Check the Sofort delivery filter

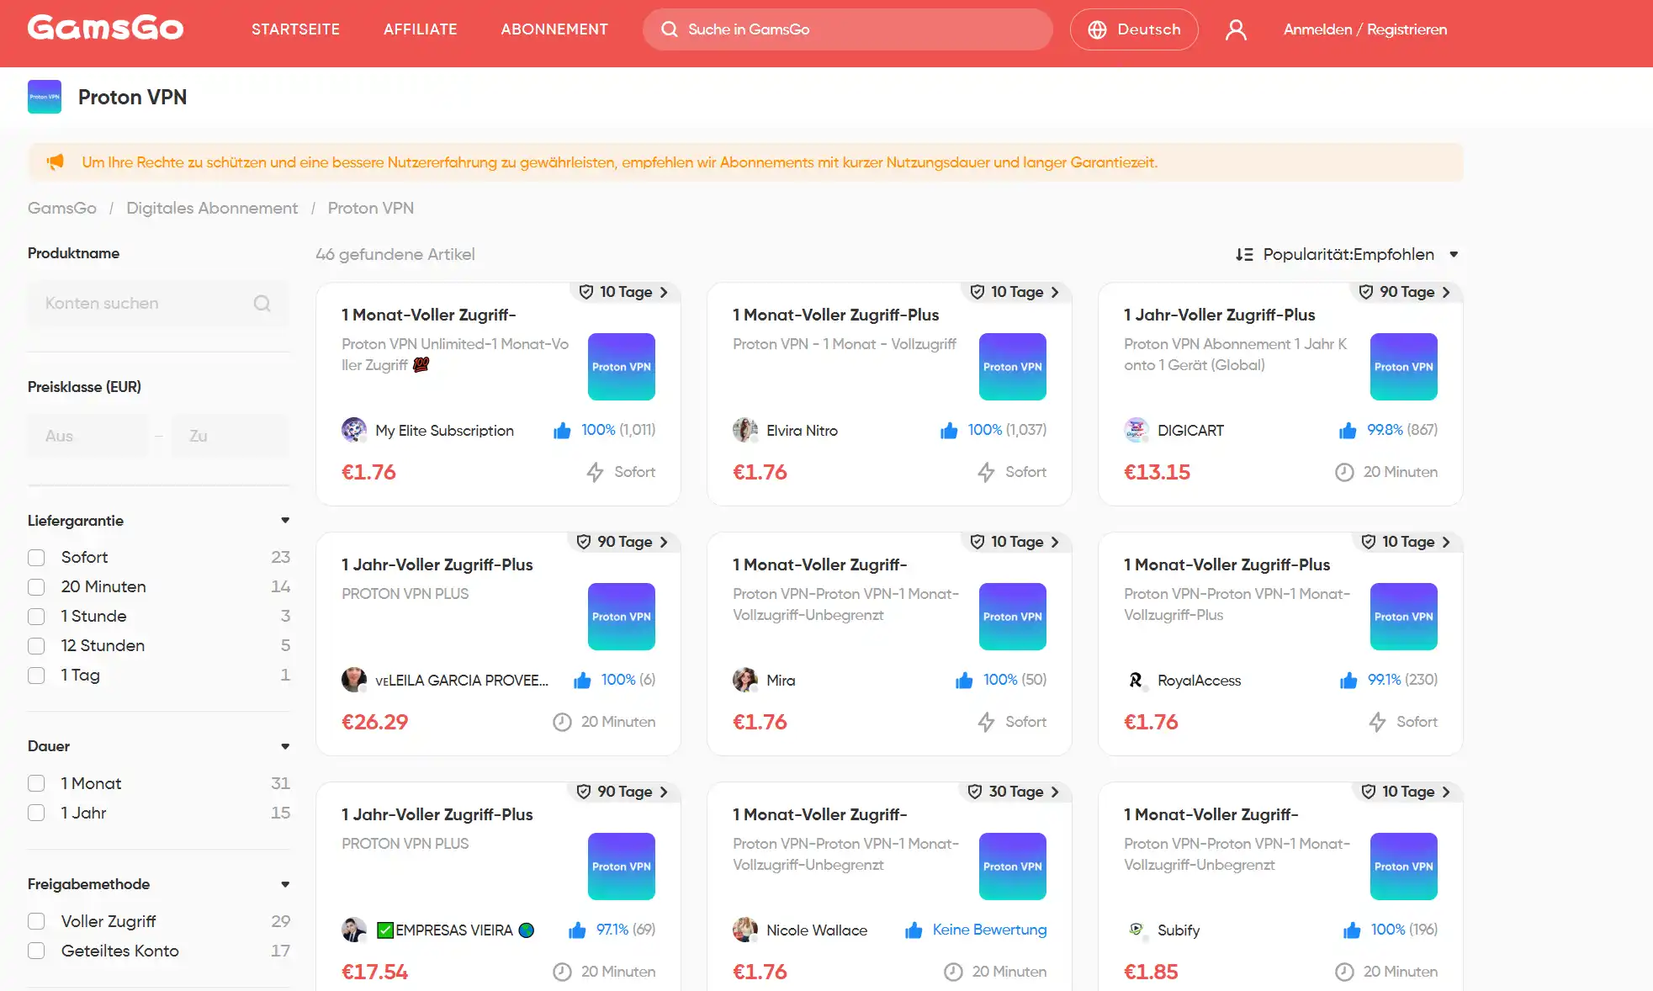point(36,558)
